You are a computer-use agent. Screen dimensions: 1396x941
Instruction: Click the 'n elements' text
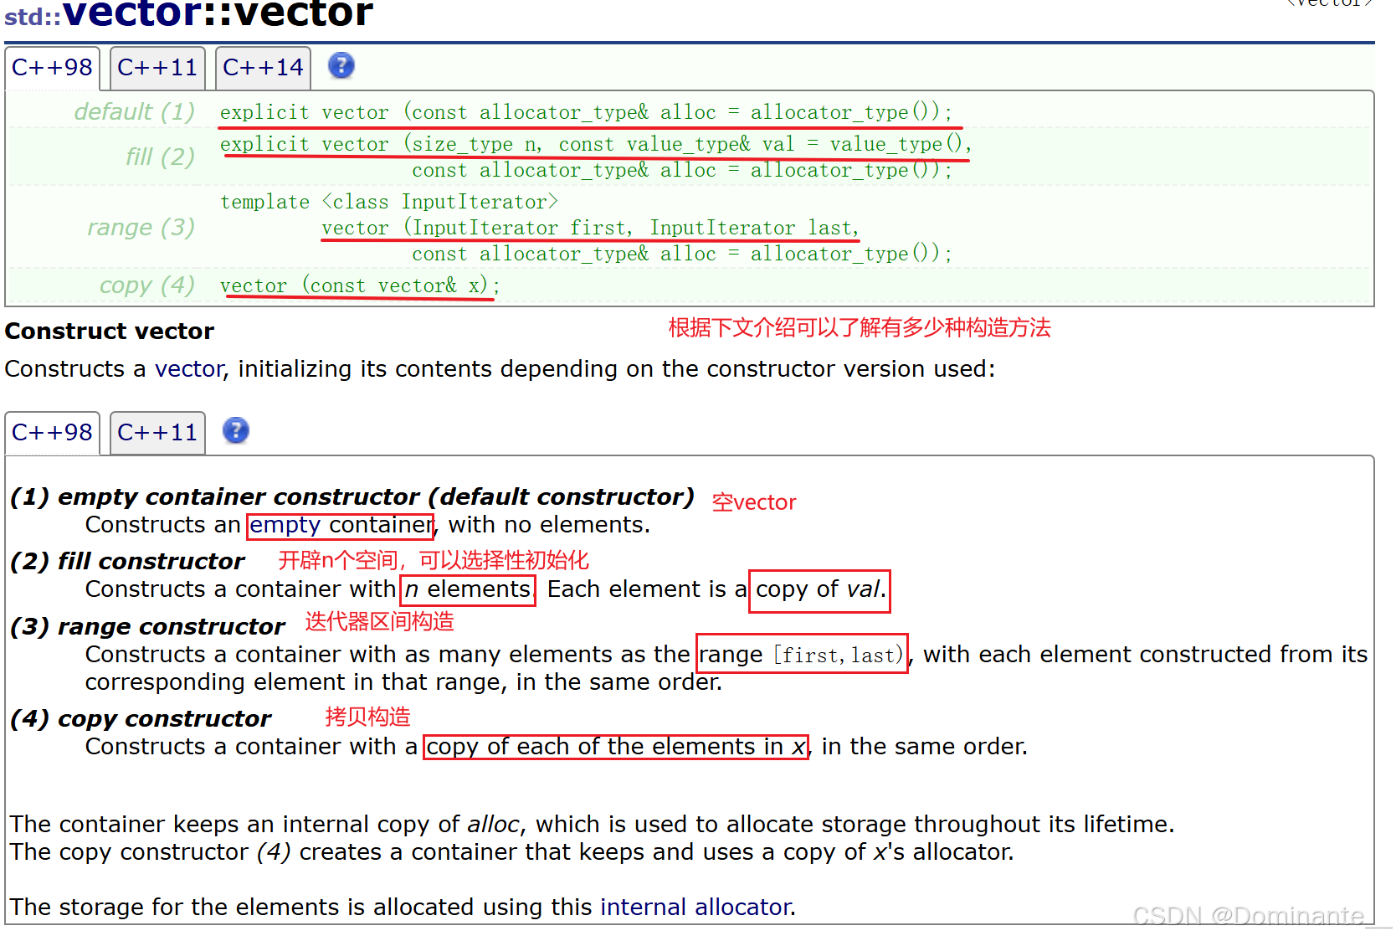click(x=468, y=589)
